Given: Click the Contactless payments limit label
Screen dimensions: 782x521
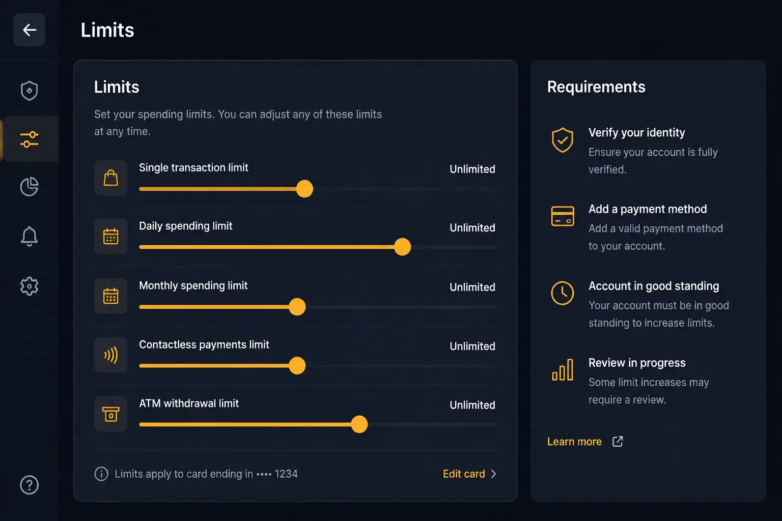Looking at the screenshot, I should click(204, 344).
